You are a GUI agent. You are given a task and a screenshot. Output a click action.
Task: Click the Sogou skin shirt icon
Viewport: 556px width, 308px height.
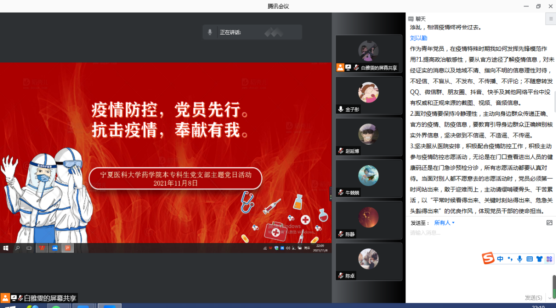click(x=539, y=259)
